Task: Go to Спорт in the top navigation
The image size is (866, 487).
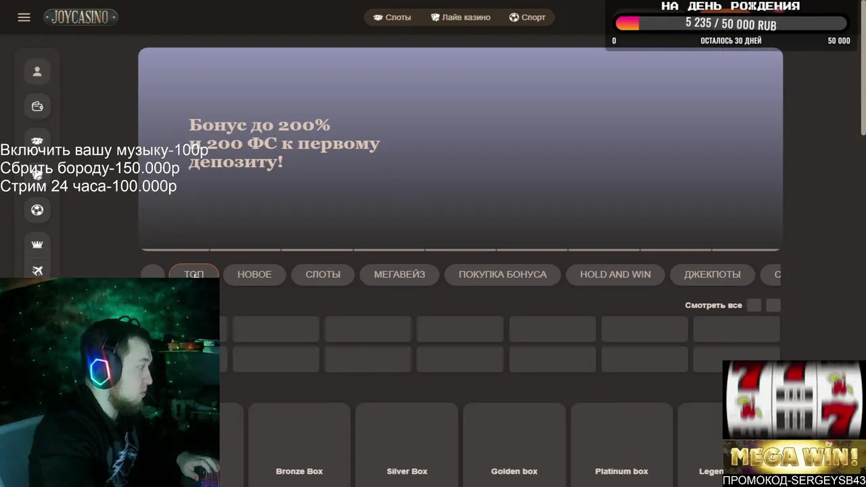Action: point(527,18)
